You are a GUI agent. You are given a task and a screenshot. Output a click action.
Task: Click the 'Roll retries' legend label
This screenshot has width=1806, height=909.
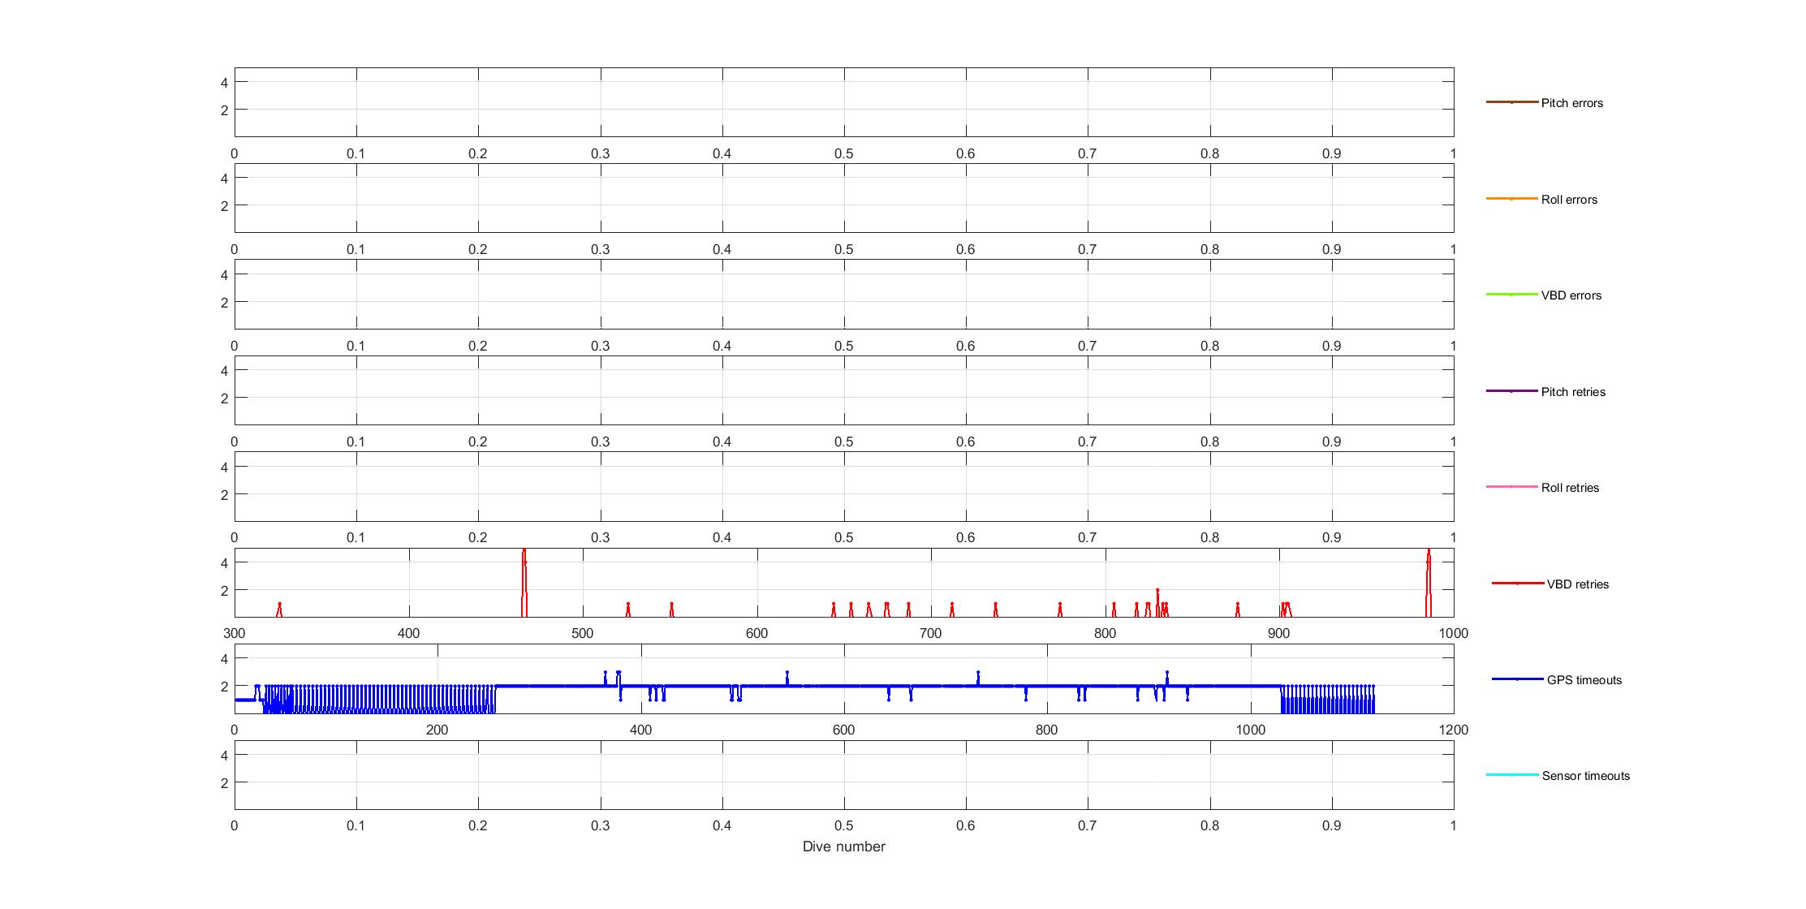[x=1570, y=488]
